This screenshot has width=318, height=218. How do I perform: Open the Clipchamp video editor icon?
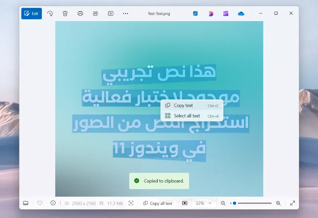point(226,14)
